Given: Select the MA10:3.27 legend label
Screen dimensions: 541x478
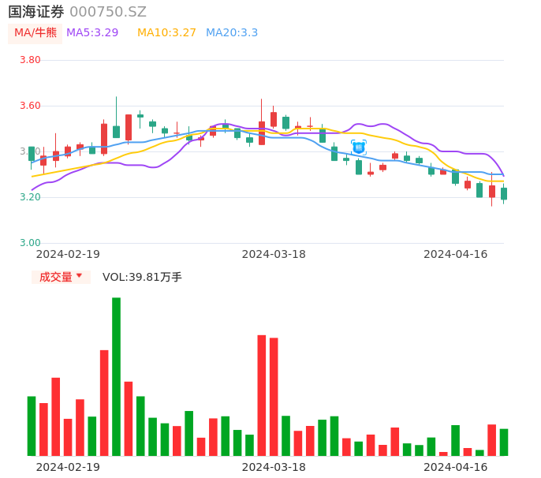Looking at the screenshot, I should pos(166,33).
